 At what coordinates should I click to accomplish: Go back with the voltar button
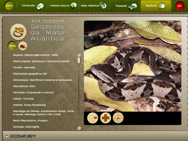pos(12,46)
